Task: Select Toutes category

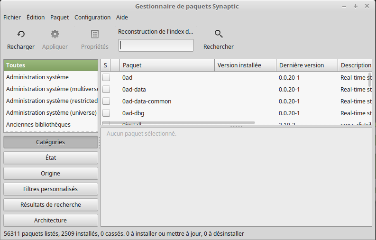Action: pos(50,65)
